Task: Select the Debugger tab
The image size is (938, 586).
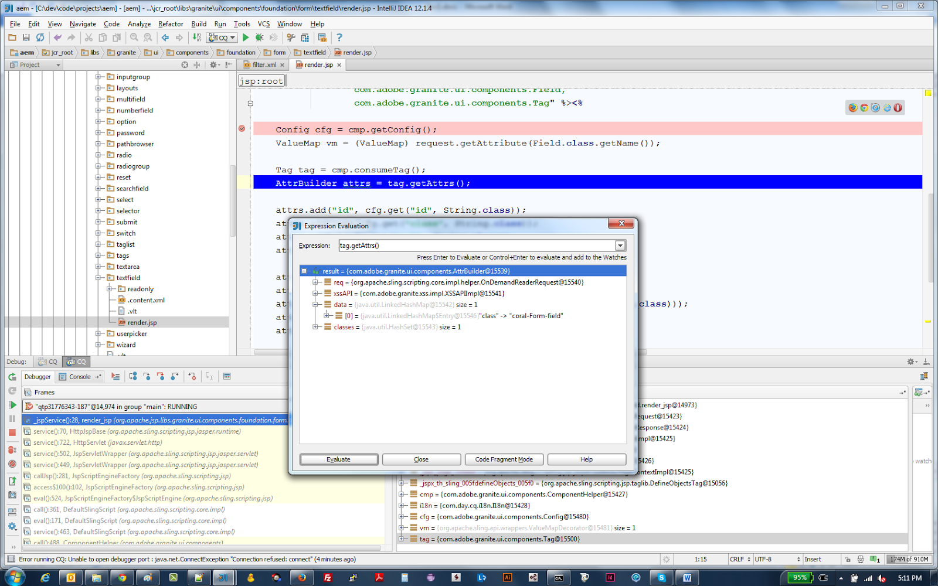Action: [x=38, y=377]
